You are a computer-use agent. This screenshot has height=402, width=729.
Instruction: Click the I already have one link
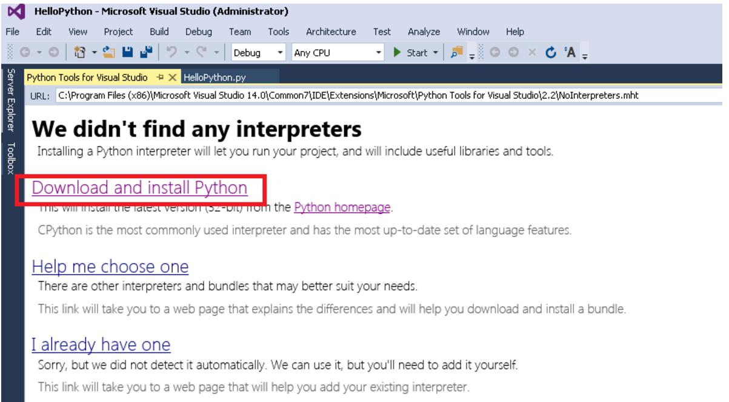point(101,345)
